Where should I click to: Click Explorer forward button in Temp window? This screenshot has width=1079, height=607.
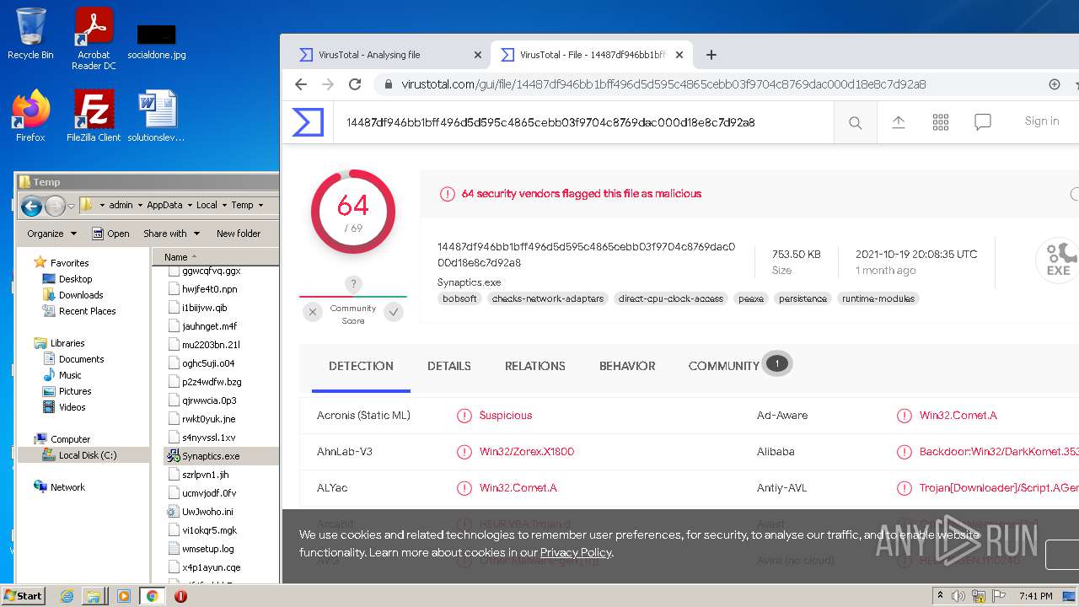(x=55, y=205)
